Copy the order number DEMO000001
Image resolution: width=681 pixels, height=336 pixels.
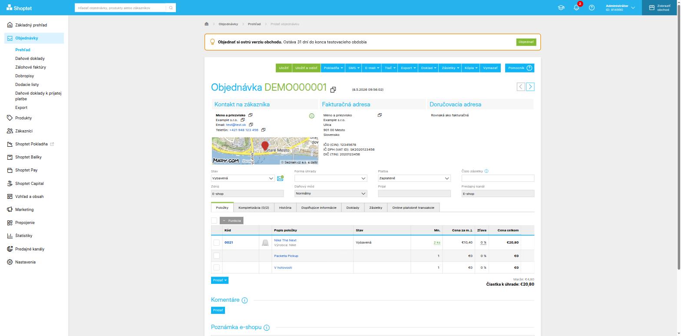click(x=333, y=89)
